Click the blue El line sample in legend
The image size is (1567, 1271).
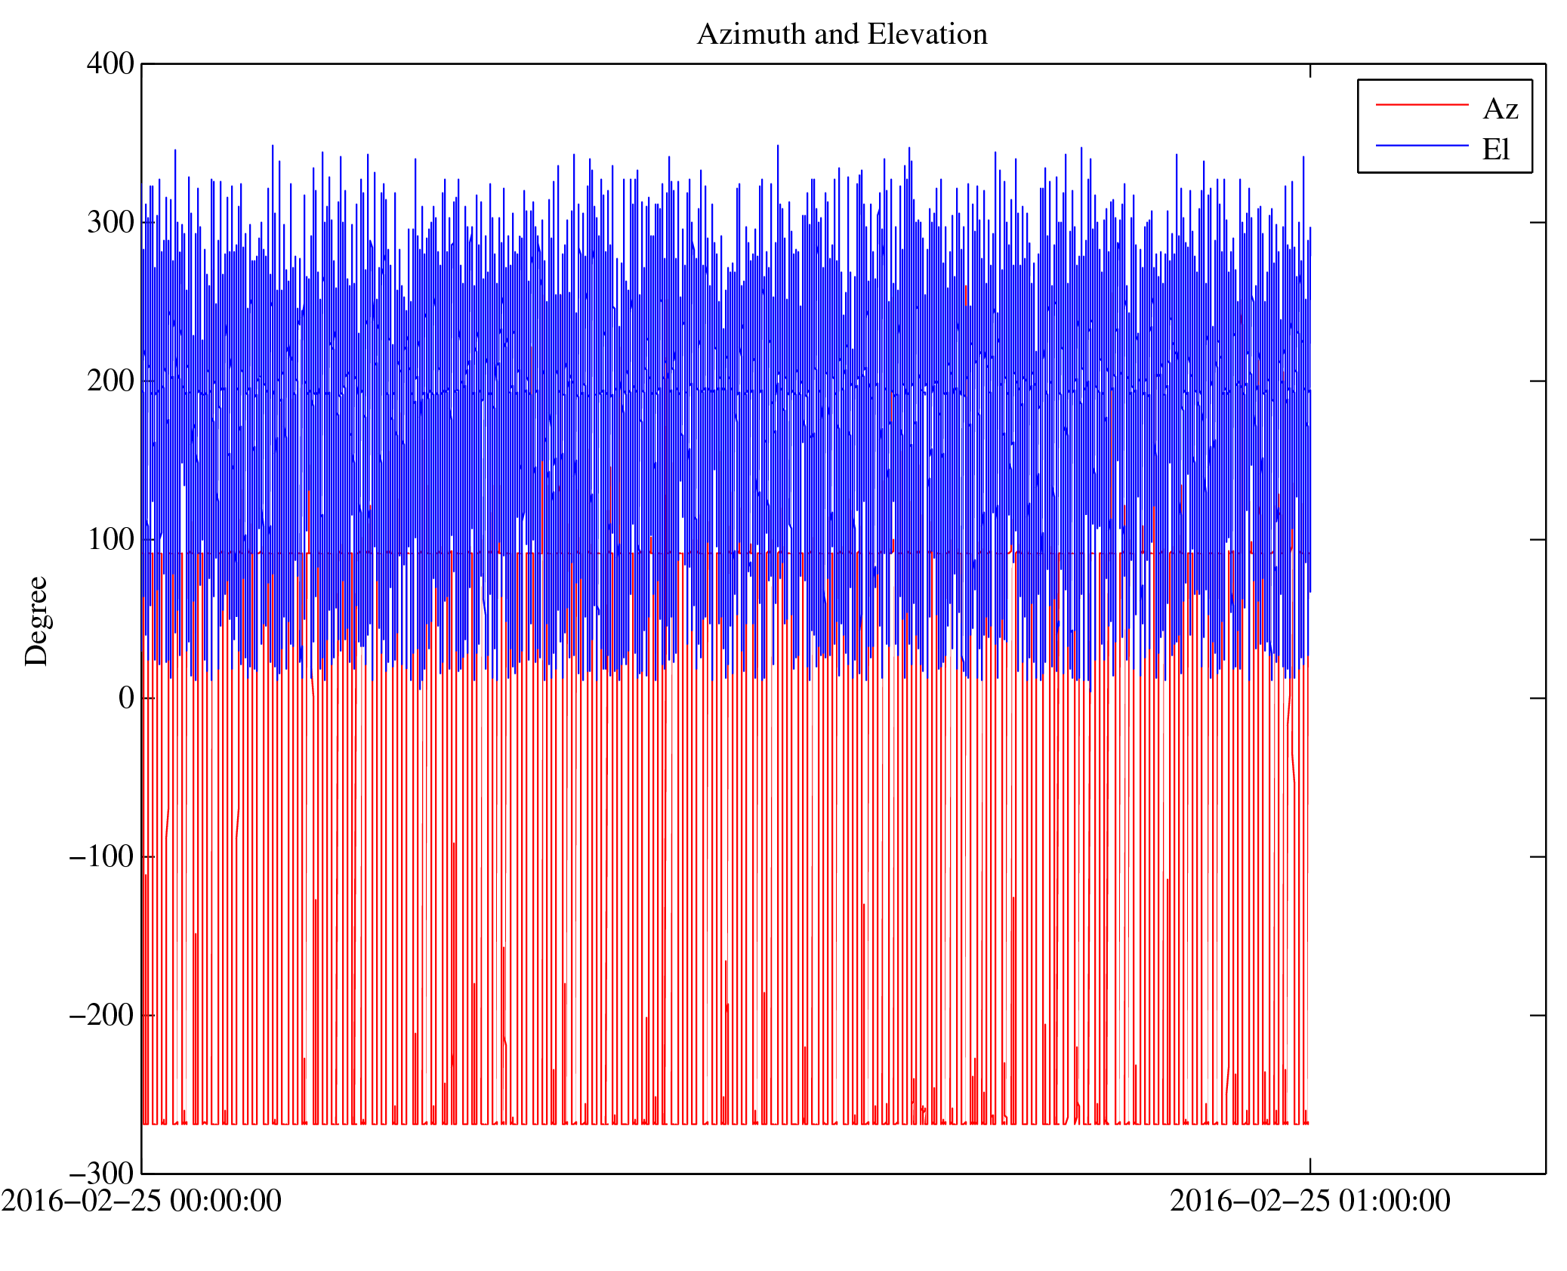click(1421, 145)
